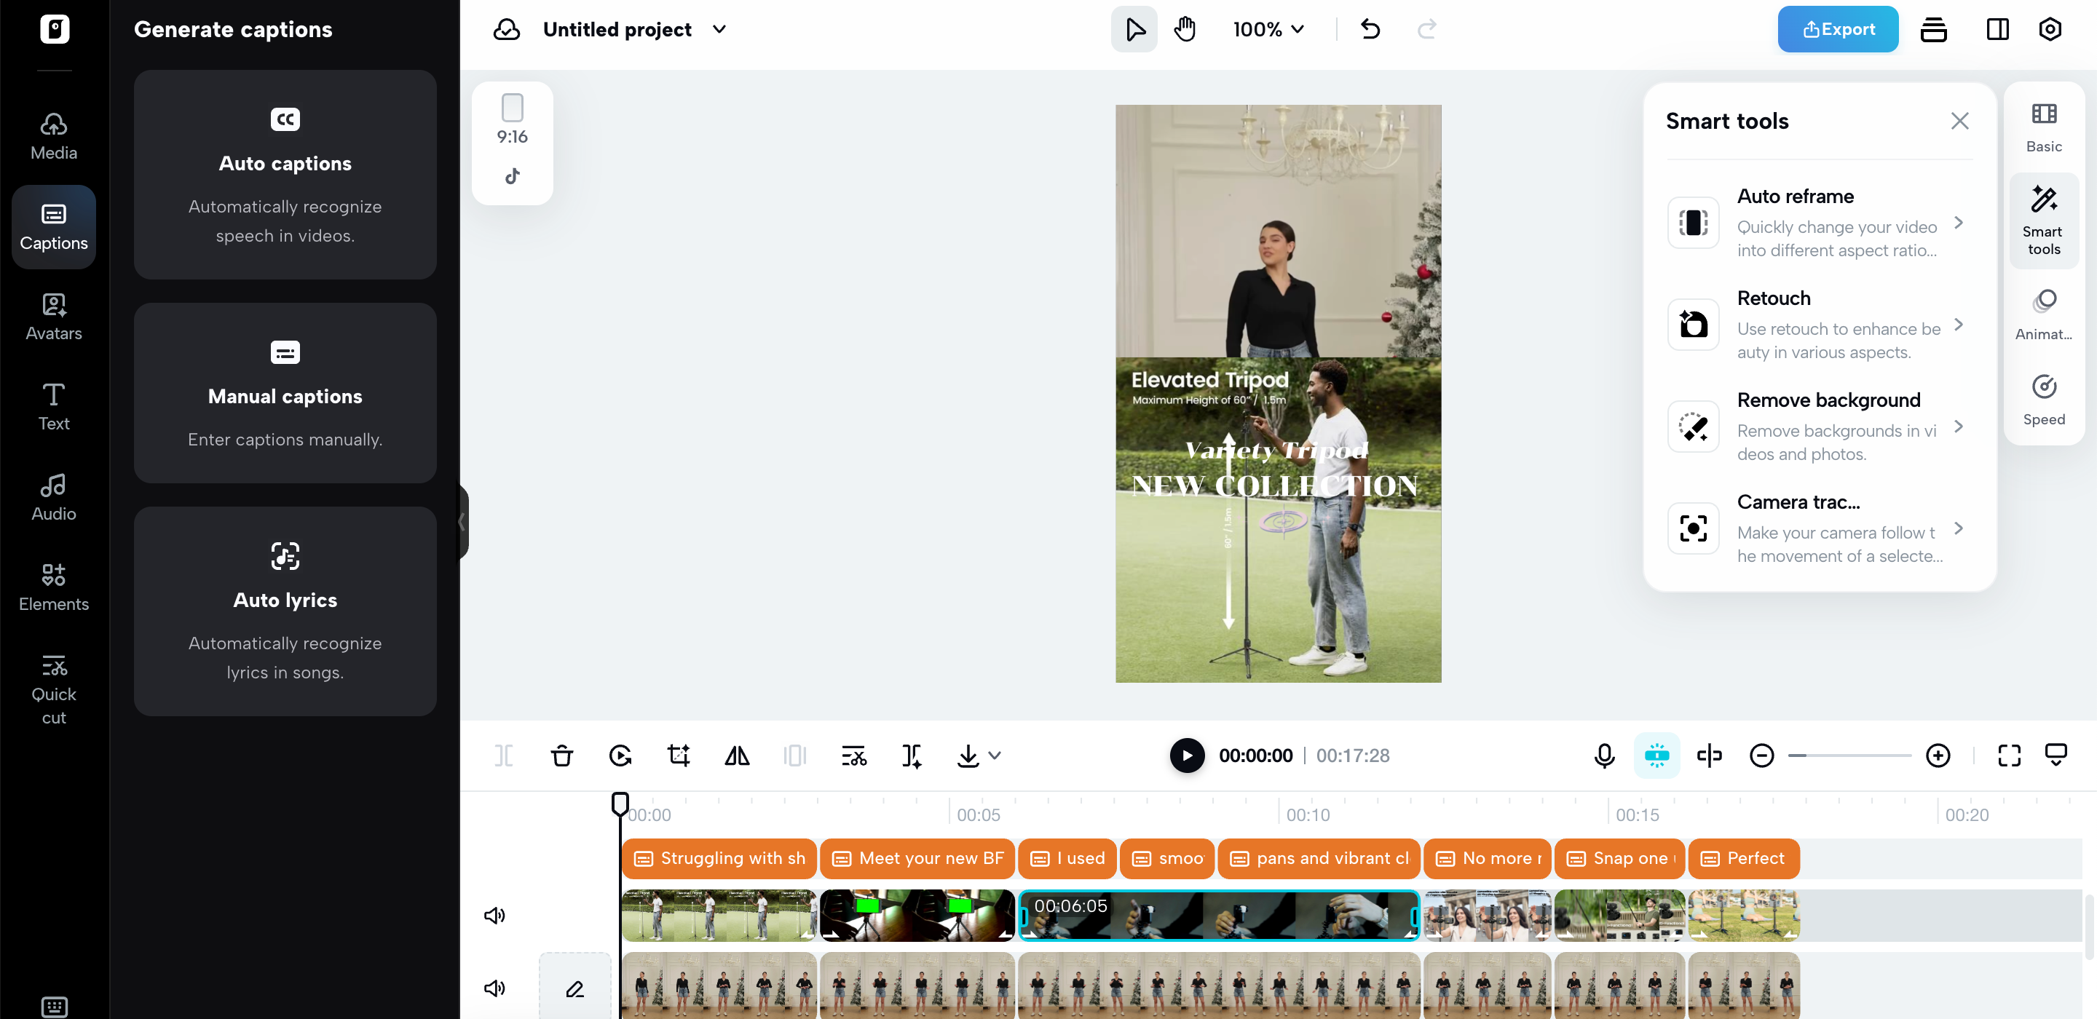Click the microphone record voiceover icon
The height and width of the screenshot is (1019, 2097).
click(x=1603, y=756)
